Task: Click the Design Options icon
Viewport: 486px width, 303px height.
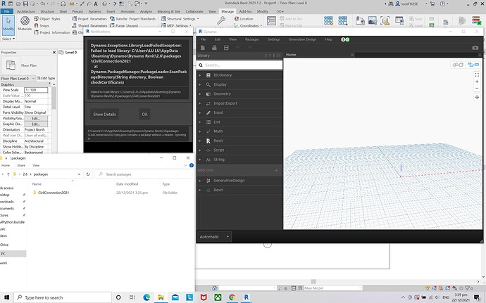Action: click(271, 20)
